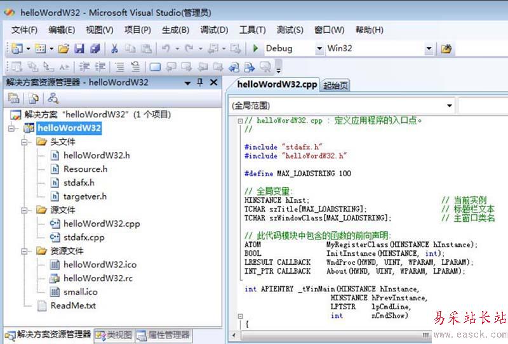The width and height of the screenshot is (508, 344).
Task: Open the 工具(T) menu
Action: [252, 30]
